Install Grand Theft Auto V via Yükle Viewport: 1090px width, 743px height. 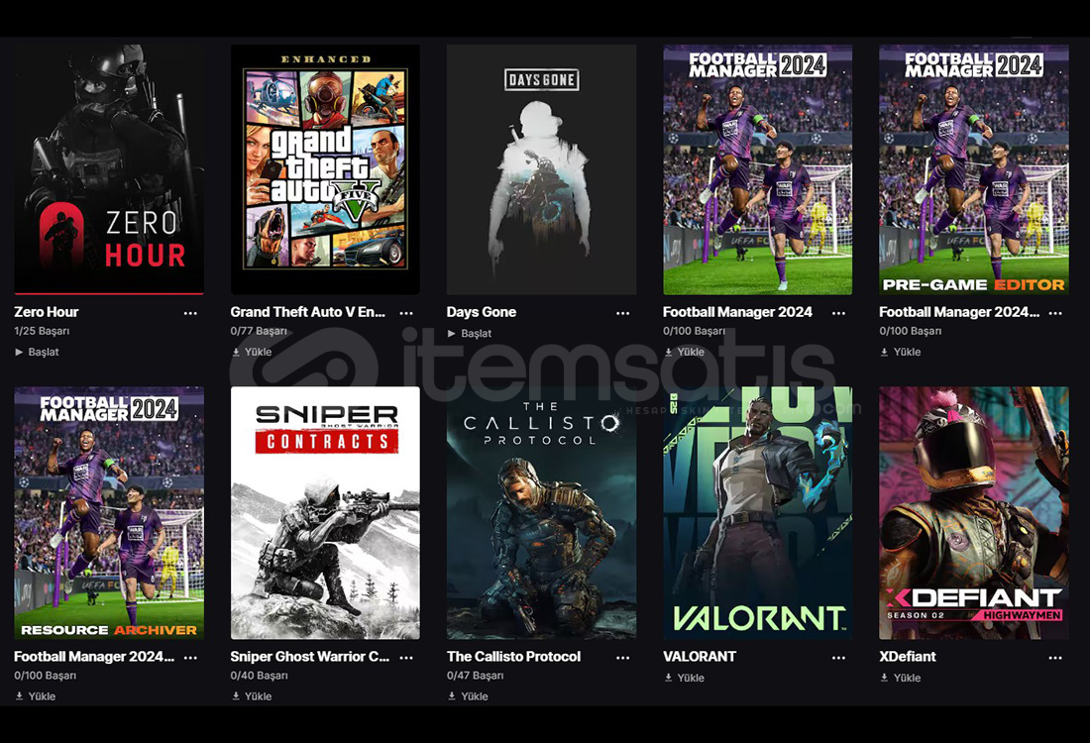[251, 352]
